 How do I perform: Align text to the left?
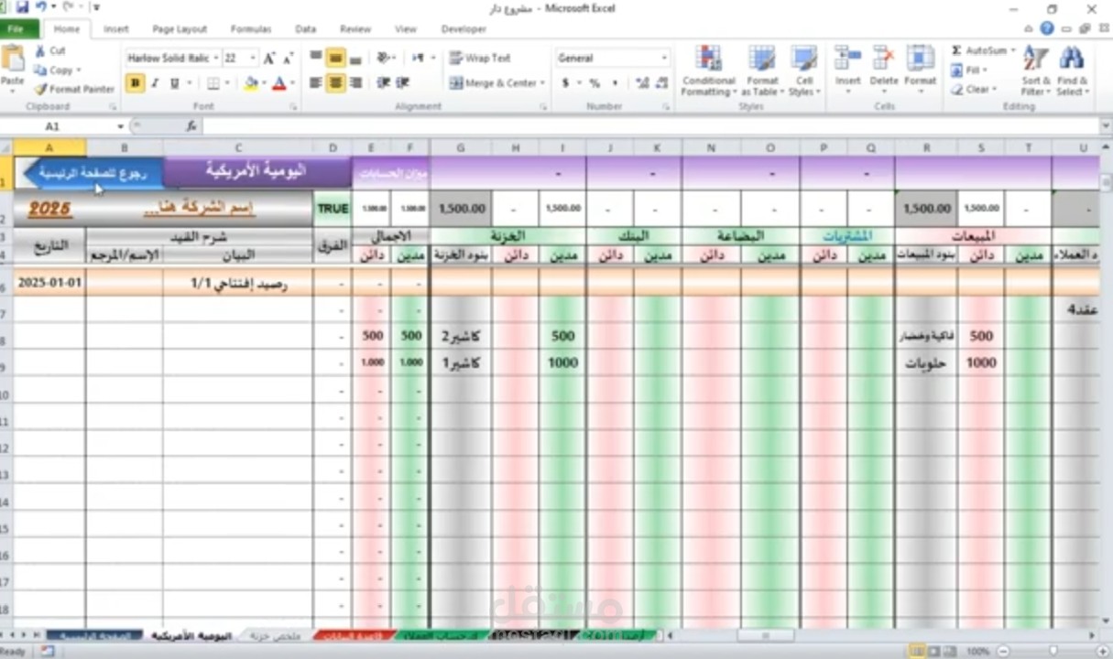click(x=316, y=83)
